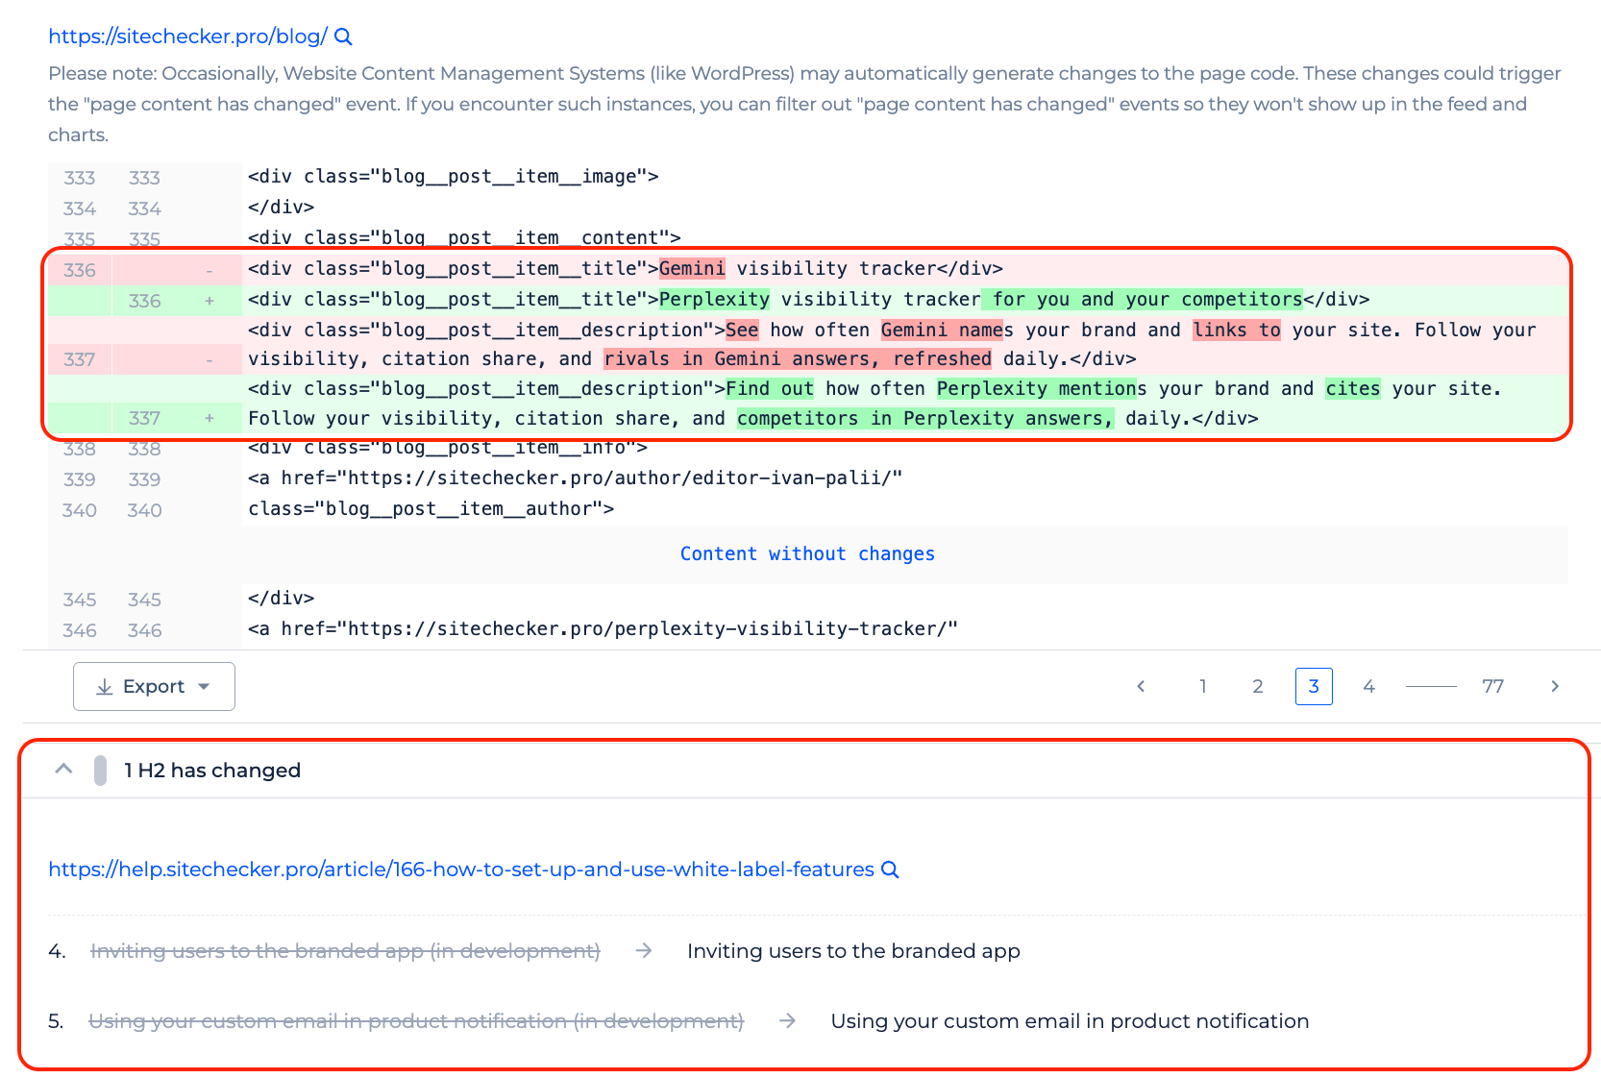The width and height of the screenshot is (1601, 1078).
Task: Click the added line 337 plus marker
Action: tap(209, 418)
